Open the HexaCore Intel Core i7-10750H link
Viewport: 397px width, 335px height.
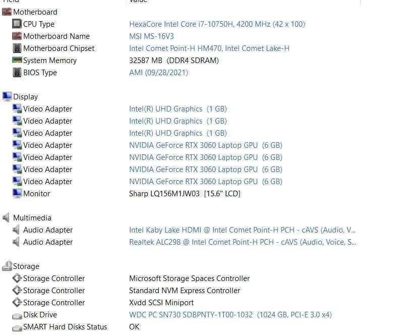click(217, 24)
